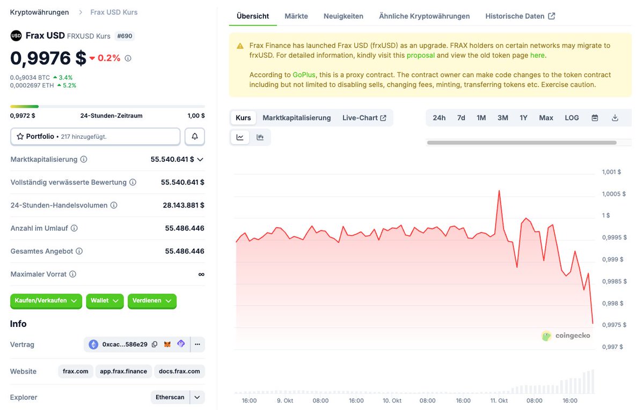644x410 pixels.
Task: Open the app.frax.finance link
Action: [123, 371]
